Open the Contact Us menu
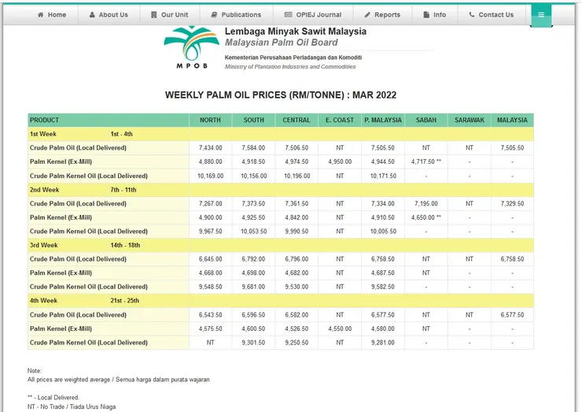 point(492,15)
